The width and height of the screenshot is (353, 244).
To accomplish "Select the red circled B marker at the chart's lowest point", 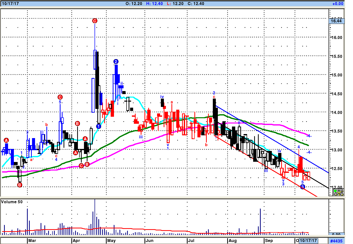I will pos(20,185).
